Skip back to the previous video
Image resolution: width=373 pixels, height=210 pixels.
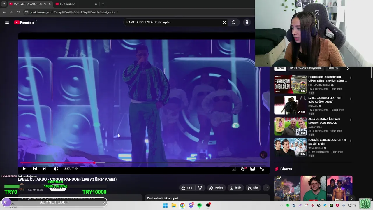pos(35,169)
